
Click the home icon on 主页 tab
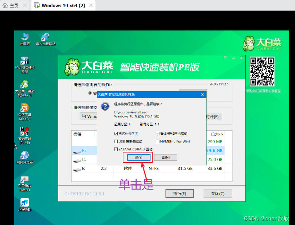point(5,5)
